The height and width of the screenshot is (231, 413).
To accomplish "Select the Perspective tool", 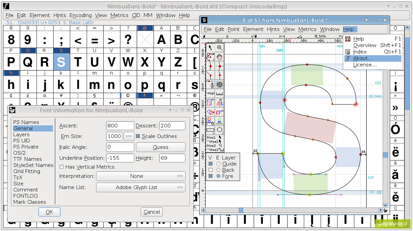I will pos(219,121).
